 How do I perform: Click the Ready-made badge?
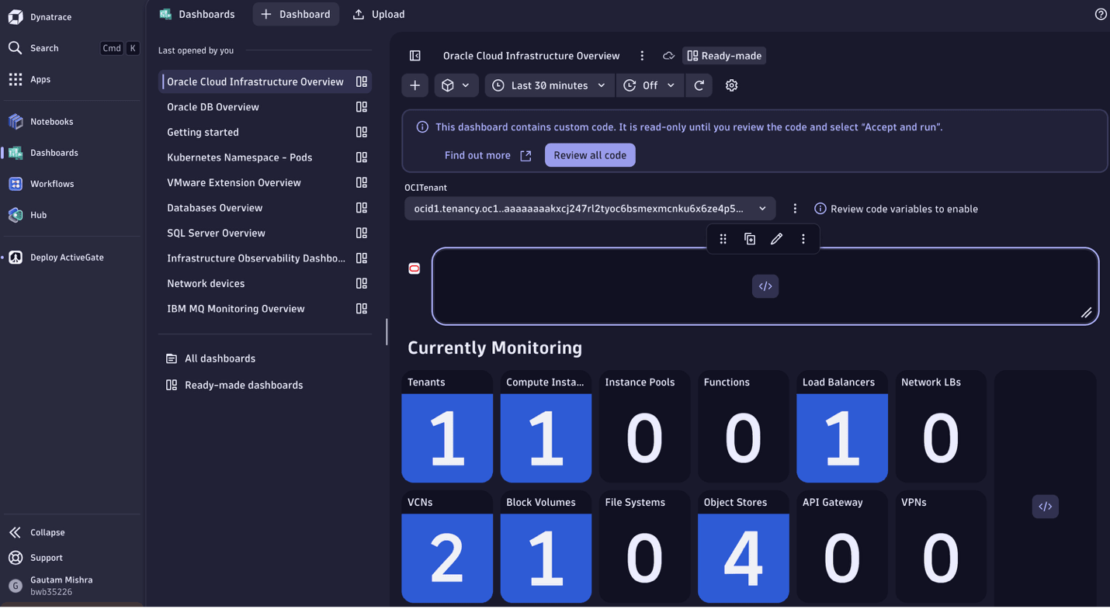724,56
